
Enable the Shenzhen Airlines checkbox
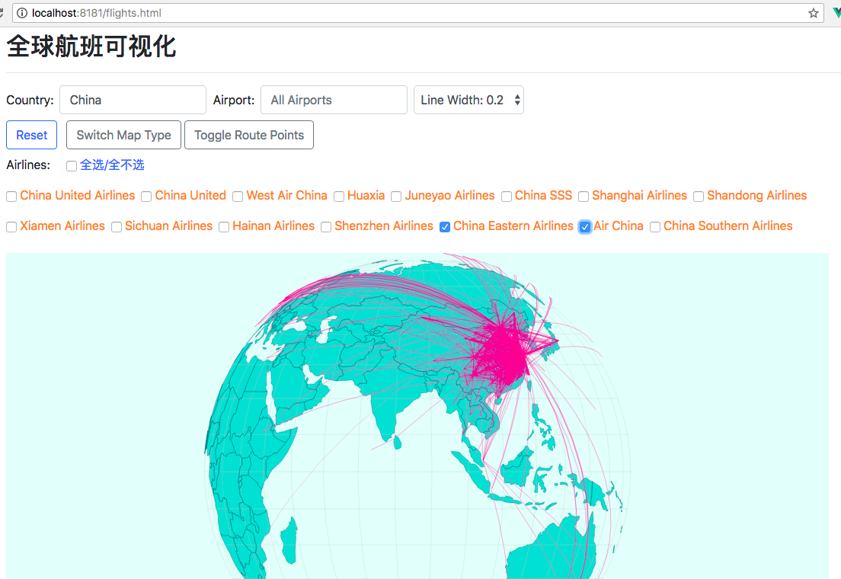(325, 227)
